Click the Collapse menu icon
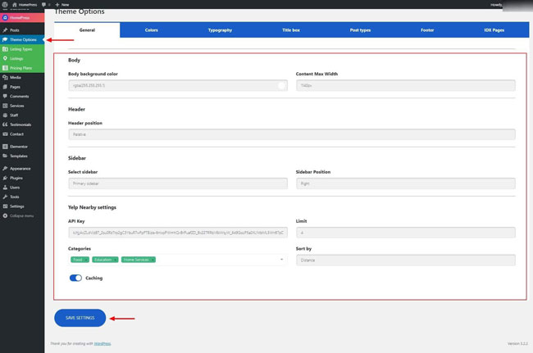533x353 pixels. pyautogui.click(x=5, y=216)
